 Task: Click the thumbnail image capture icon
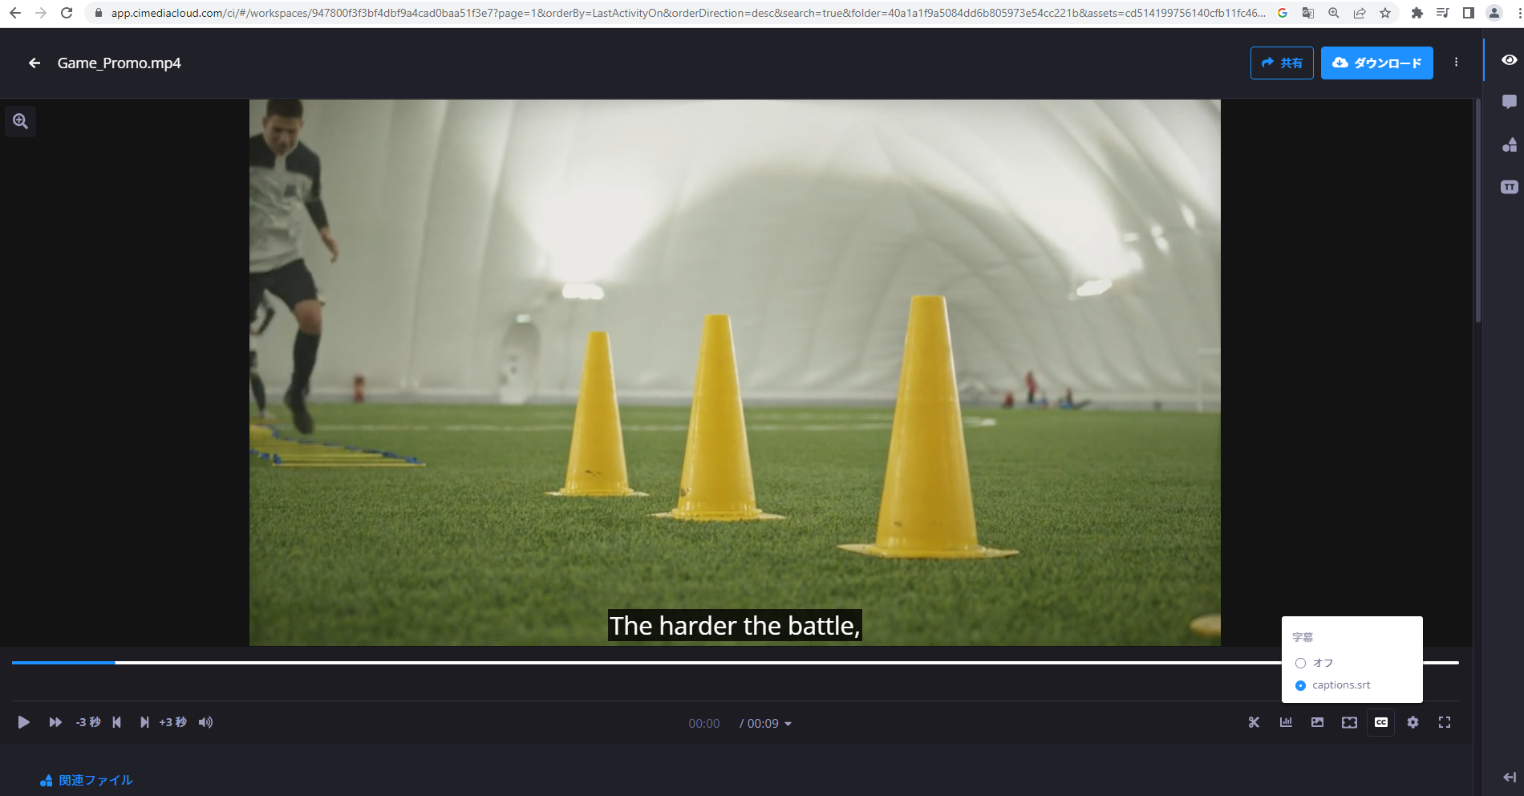1317,722
